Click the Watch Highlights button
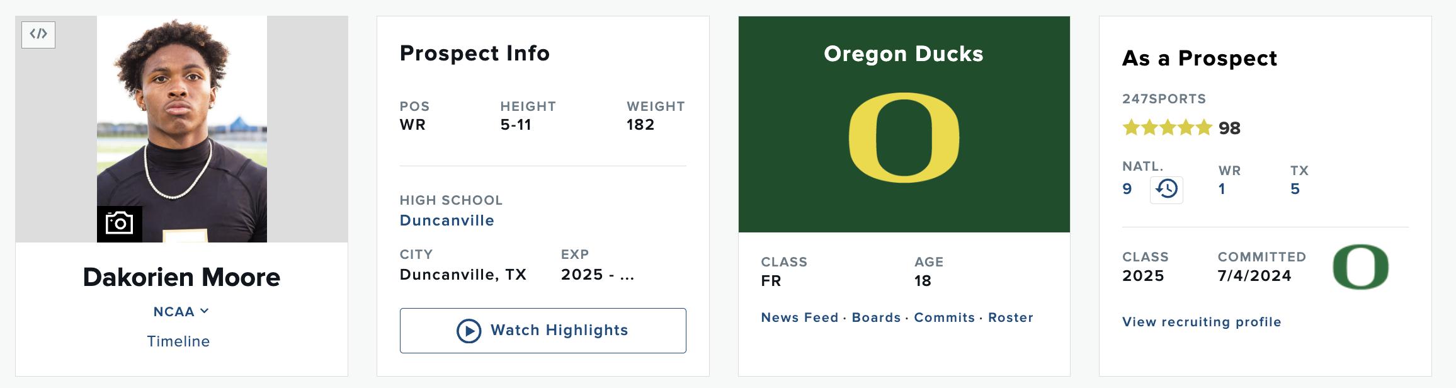Screen dimensions: 1456x388 pos(543,331)
